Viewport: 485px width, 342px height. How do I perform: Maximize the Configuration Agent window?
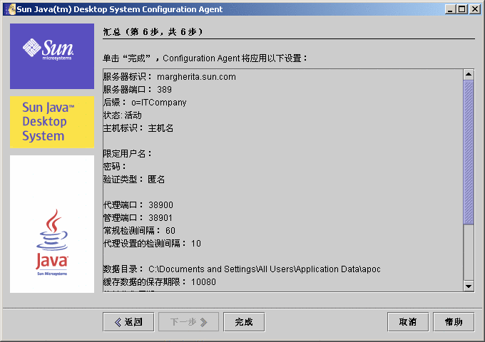coord(461,9)
